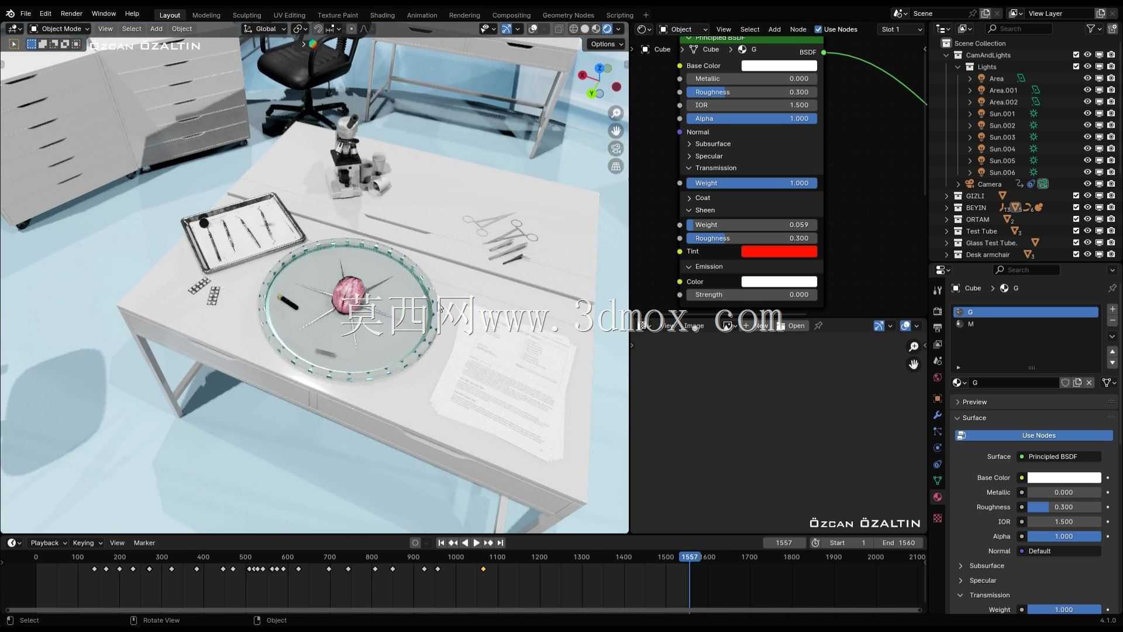1123x632 pixels.
Task: Disable Sun.004 in renders camera icon
Action: tap(1111, 149)
